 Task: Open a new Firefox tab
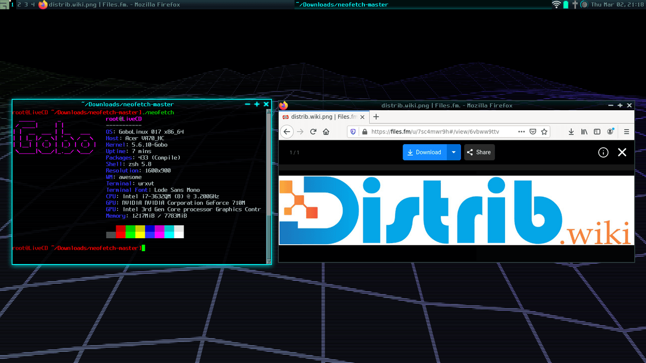click(x=376, y=117)
